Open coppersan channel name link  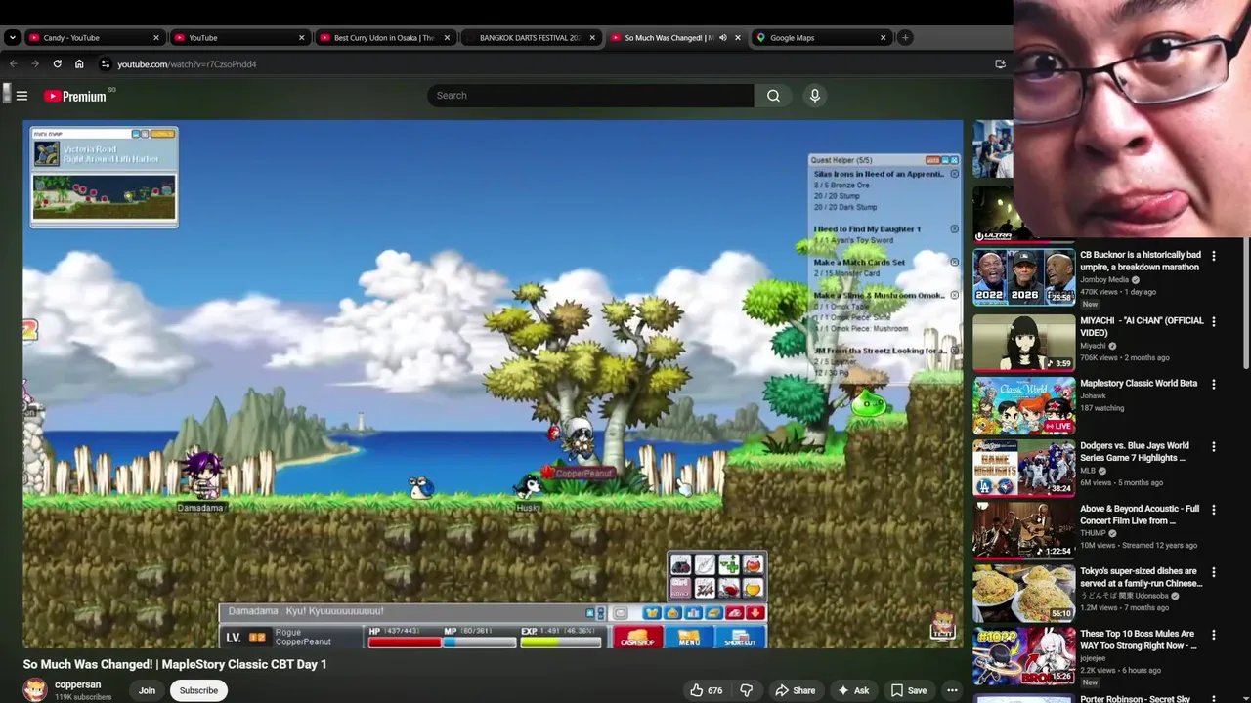[77, 684]
